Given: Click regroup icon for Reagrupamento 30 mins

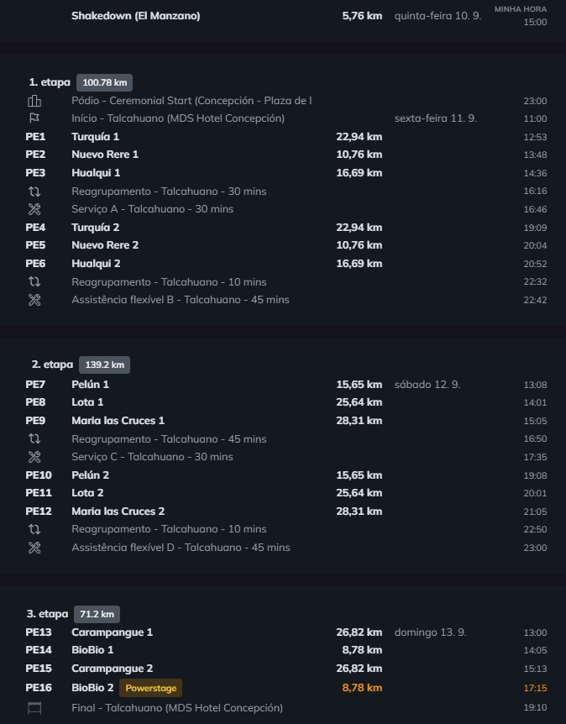Looking at the screenshot, I should tap(34, 191).
